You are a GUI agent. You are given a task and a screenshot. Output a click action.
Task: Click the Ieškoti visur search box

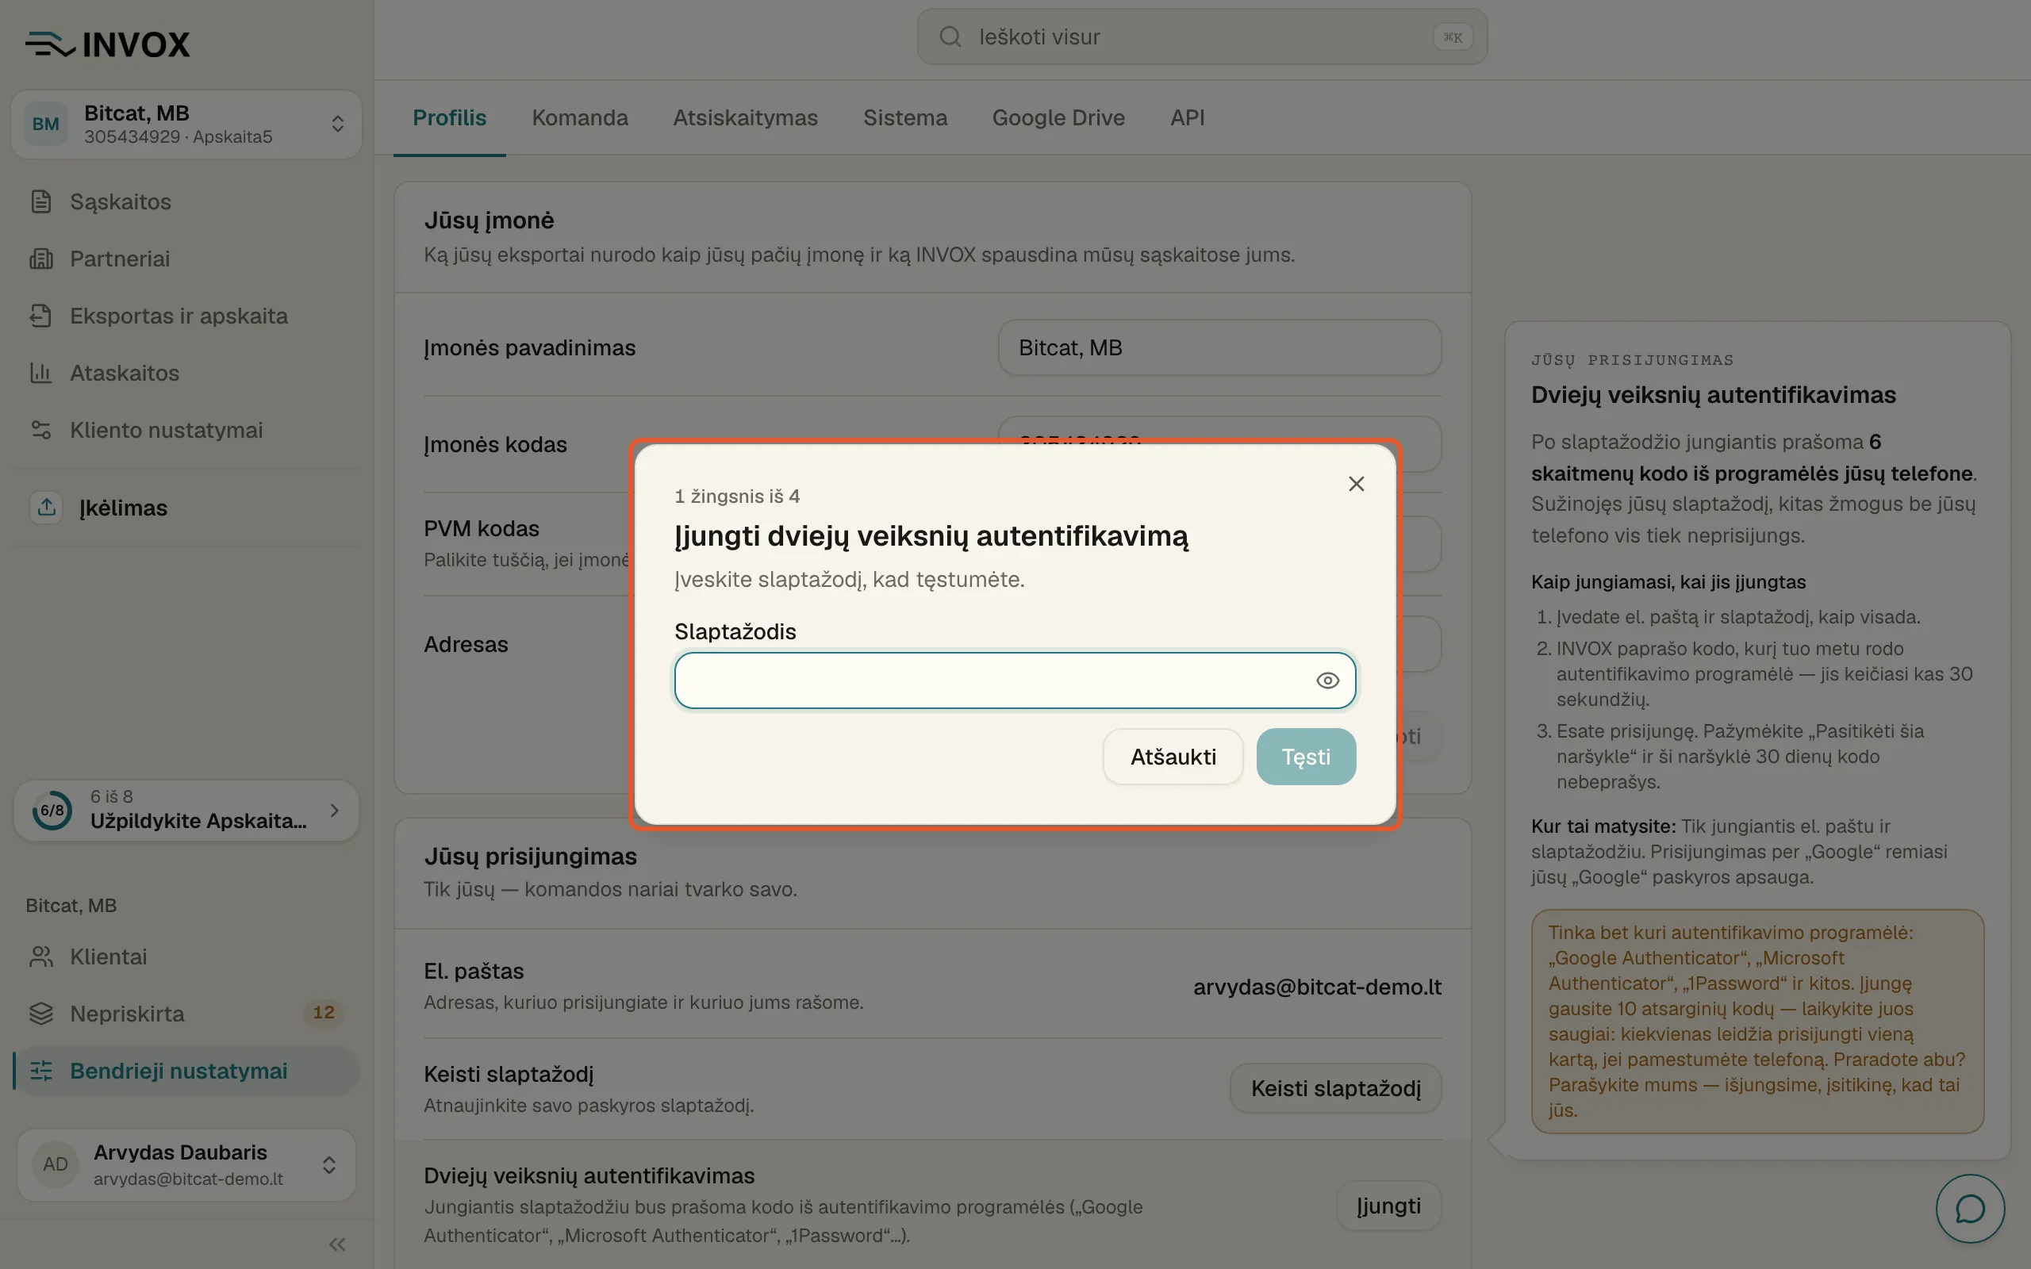pos(1202,37)
